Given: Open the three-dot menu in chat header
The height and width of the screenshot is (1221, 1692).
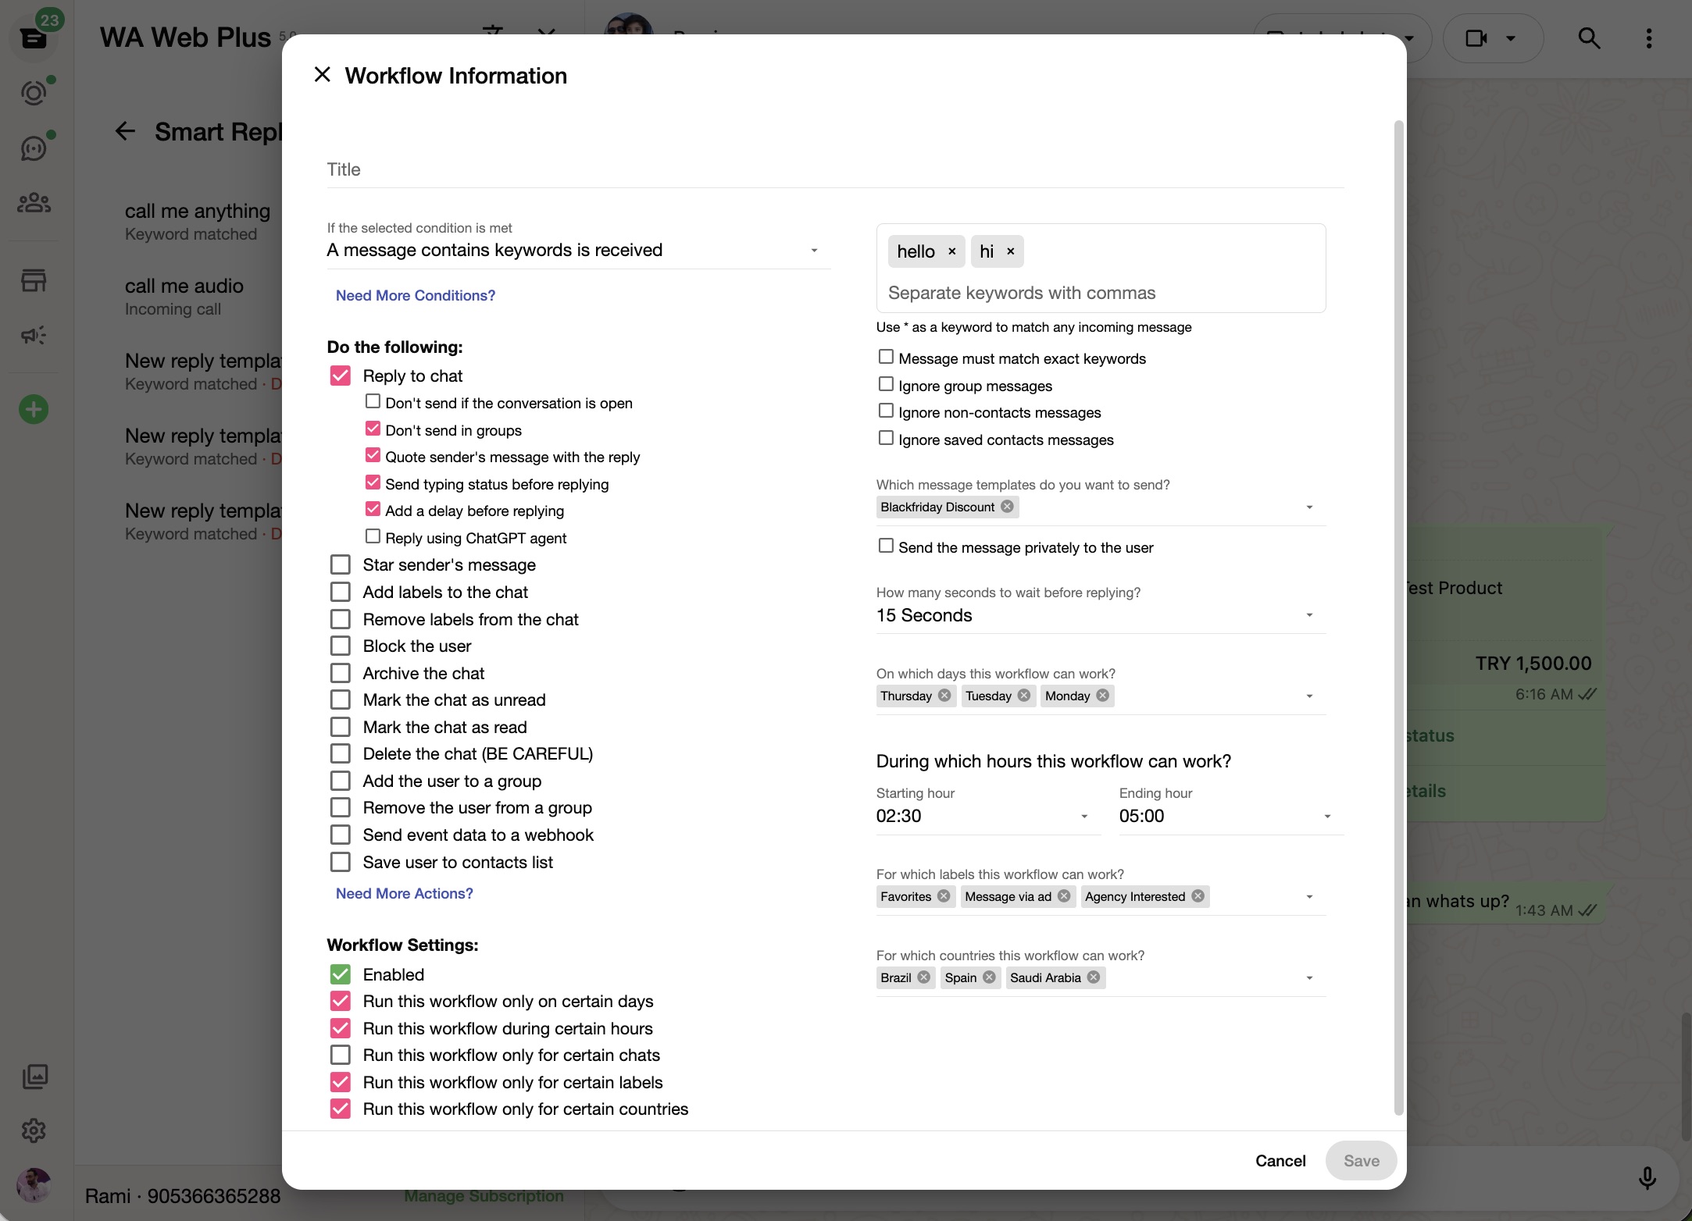Looking at the screenshot, I should click(1648, 37).
